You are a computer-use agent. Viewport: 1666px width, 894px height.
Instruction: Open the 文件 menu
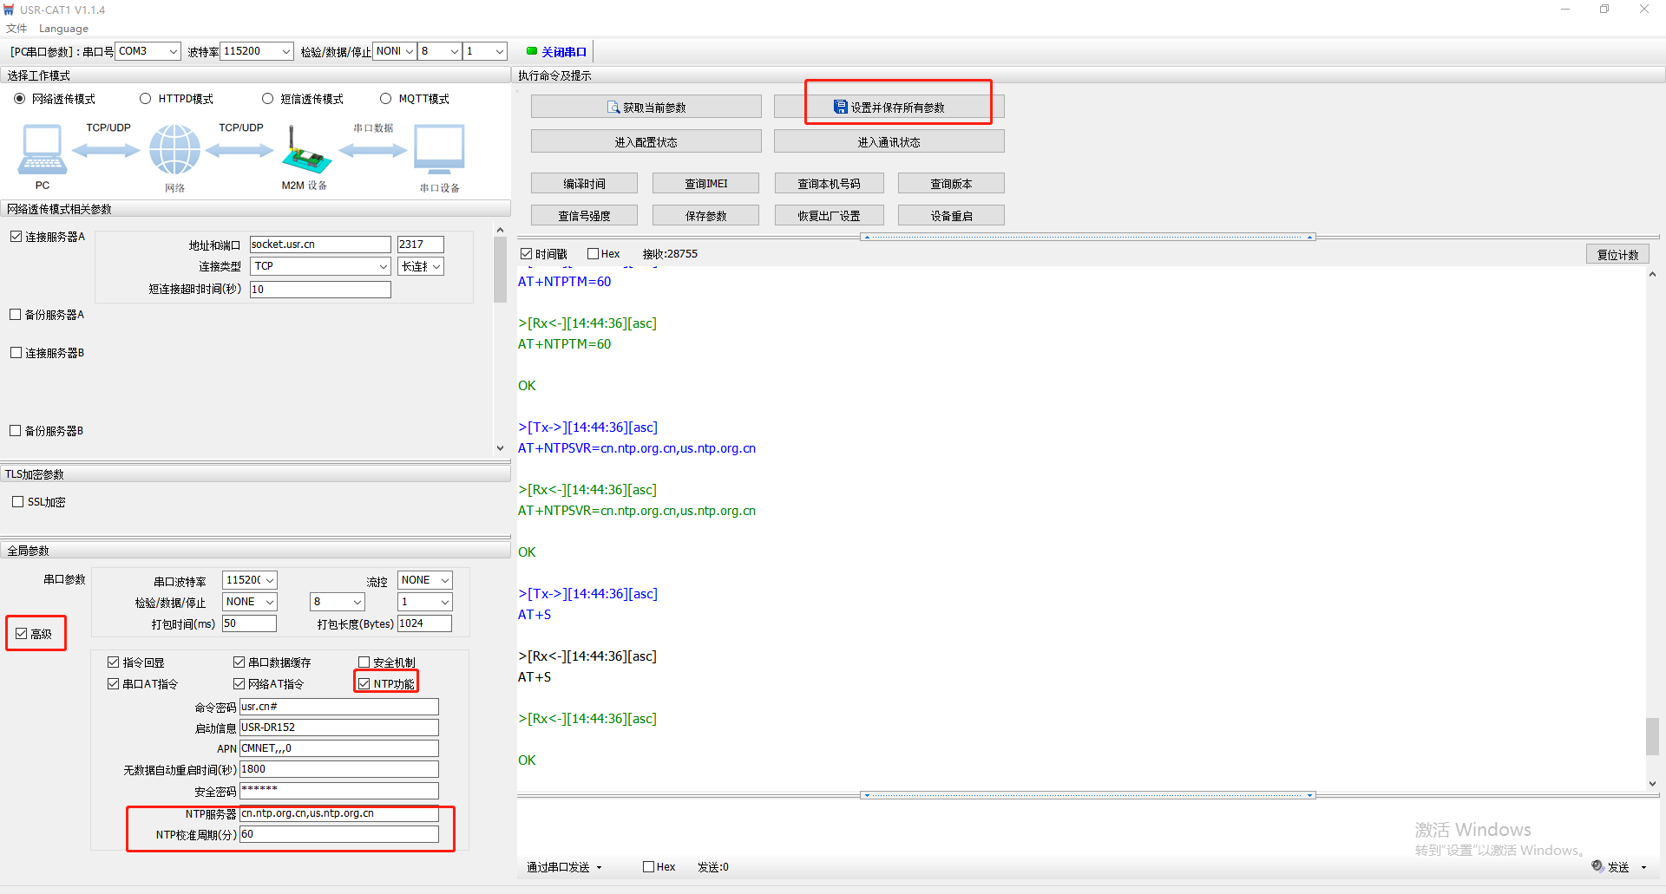pos(16,29)
